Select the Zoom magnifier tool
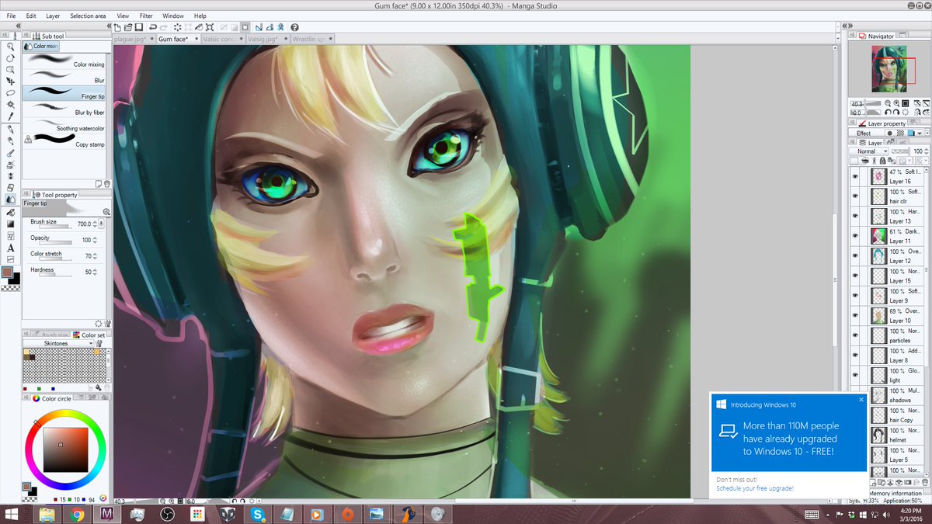Image resolution: width=932 pixels, height=524 pixels. (10, 47)
